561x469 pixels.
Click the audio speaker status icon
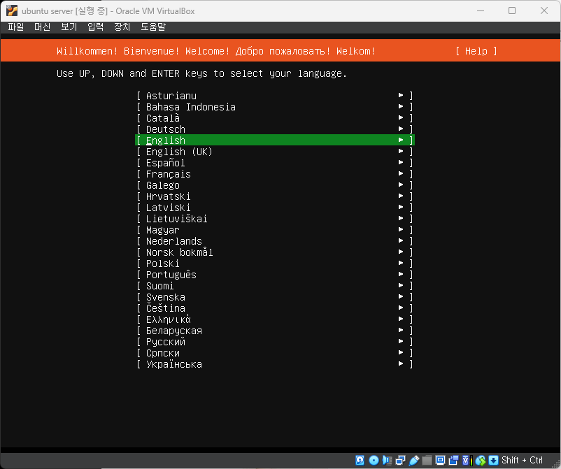coord(387,460)
